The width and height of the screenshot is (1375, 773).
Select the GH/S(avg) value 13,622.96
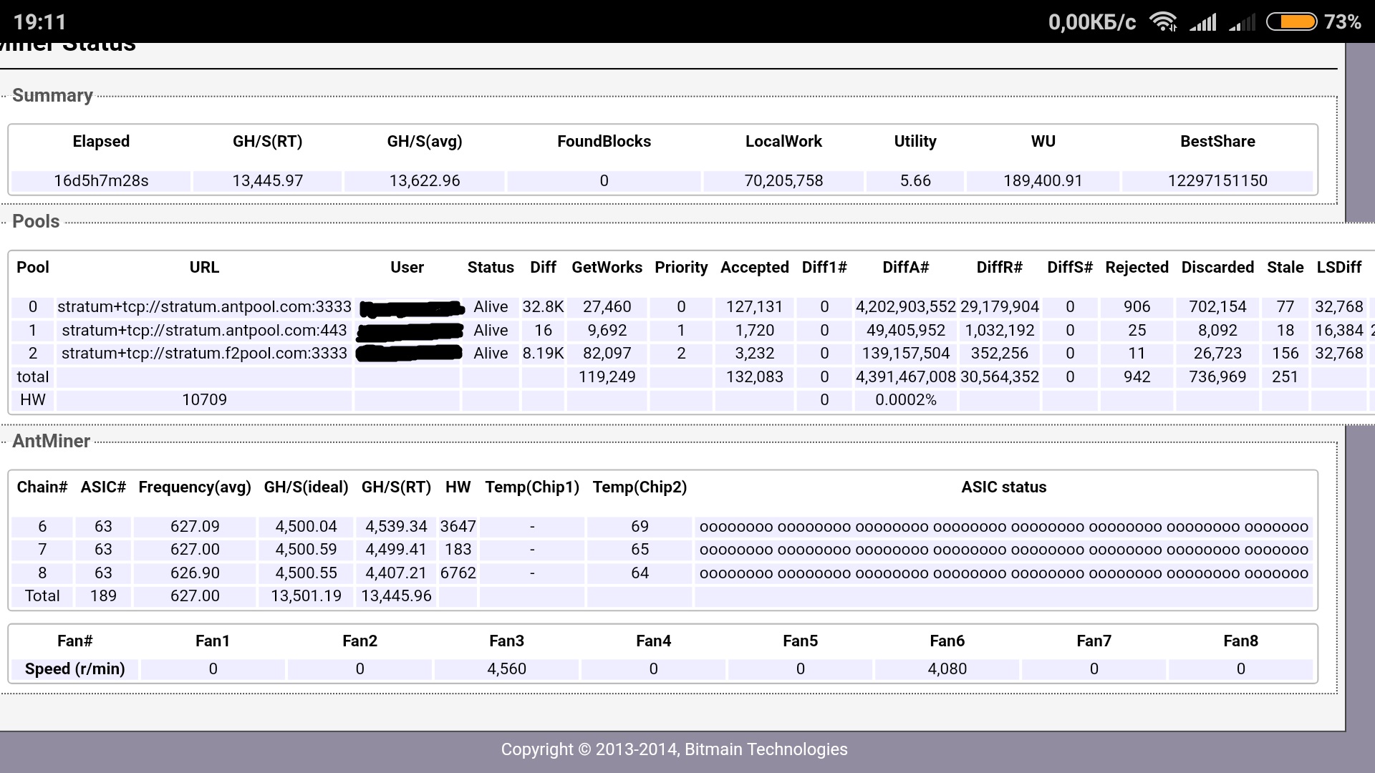tap(425, 181)
